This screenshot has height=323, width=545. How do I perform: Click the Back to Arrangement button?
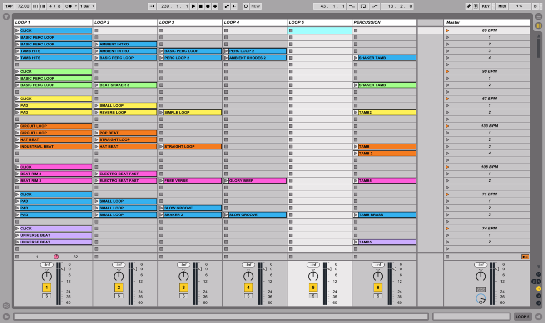point(525,257)
